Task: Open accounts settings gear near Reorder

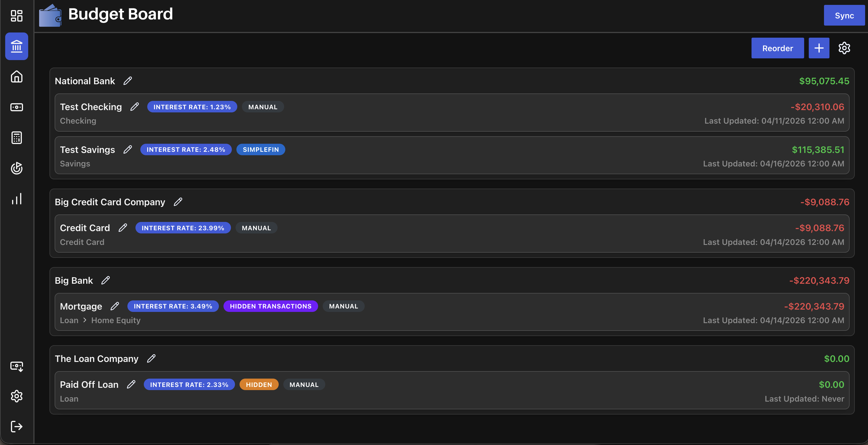Action: tap(844, 48)
